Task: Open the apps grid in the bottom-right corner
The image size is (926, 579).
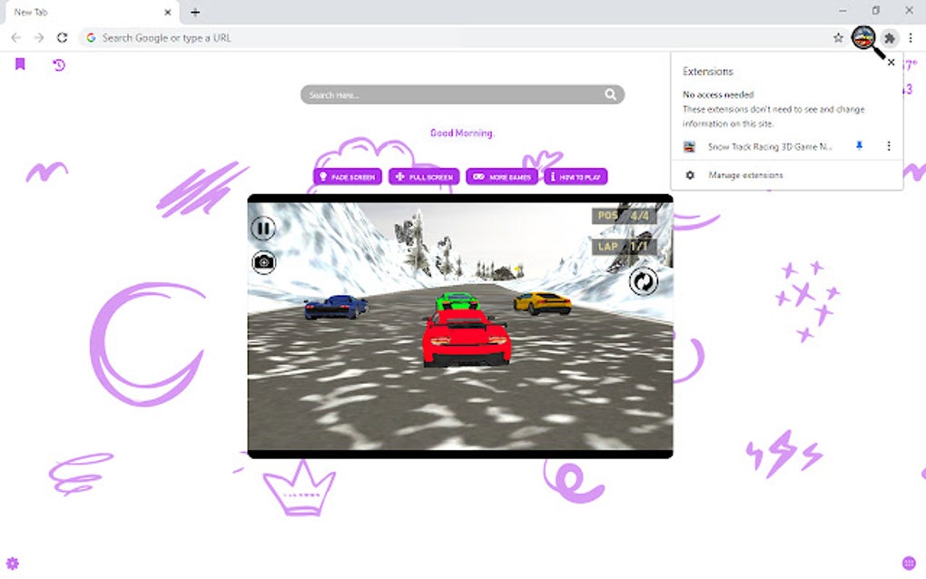Action: coord(907,563)
